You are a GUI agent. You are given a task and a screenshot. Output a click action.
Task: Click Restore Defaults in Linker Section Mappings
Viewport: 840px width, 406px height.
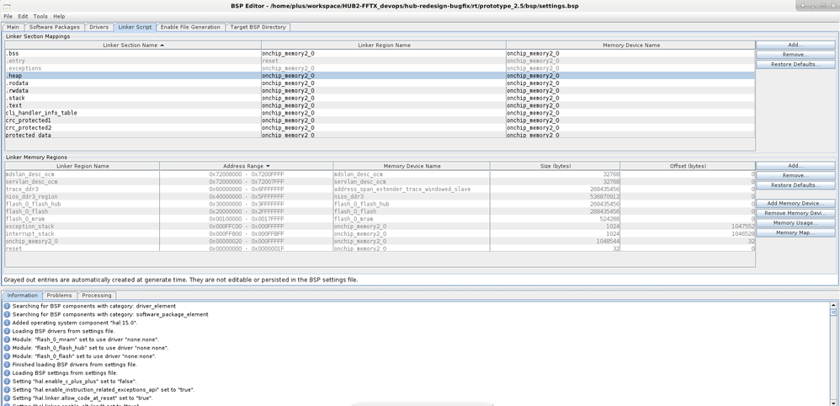point(795,64)
